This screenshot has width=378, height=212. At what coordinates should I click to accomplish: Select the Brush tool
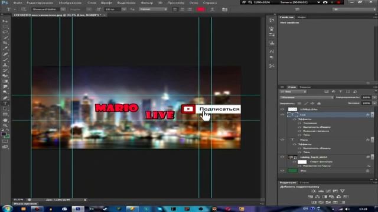point(5,59)
